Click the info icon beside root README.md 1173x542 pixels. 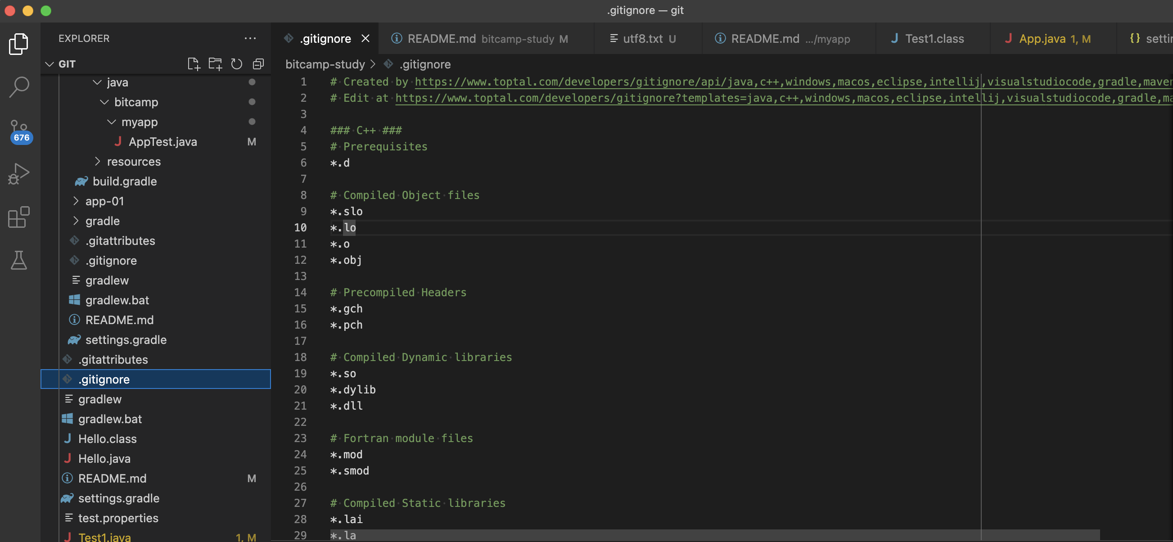point(67,478)
